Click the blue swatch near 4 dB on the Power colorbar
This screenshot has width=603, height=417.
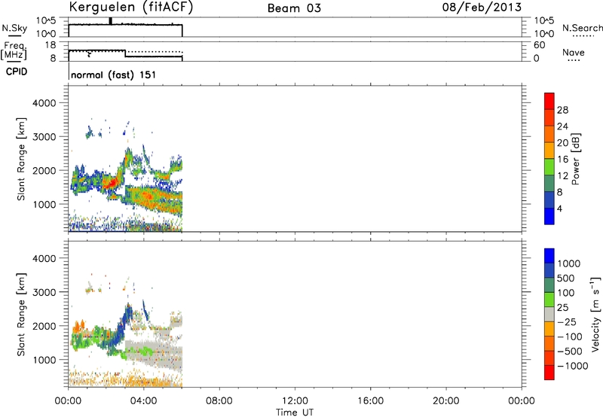549,216
